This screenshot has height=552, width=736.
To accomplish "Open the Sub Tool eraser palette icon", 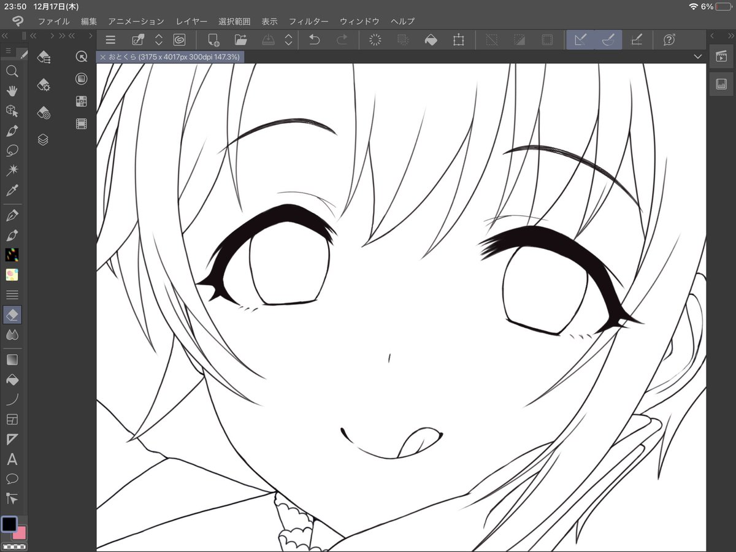I will 44,58.
